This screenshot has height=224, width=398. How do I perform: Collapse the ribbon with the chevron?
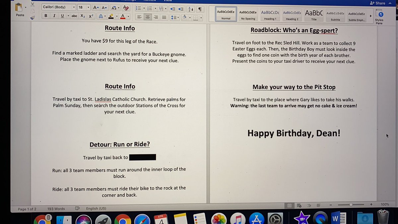pyautogui.click(x=390, y=3)
